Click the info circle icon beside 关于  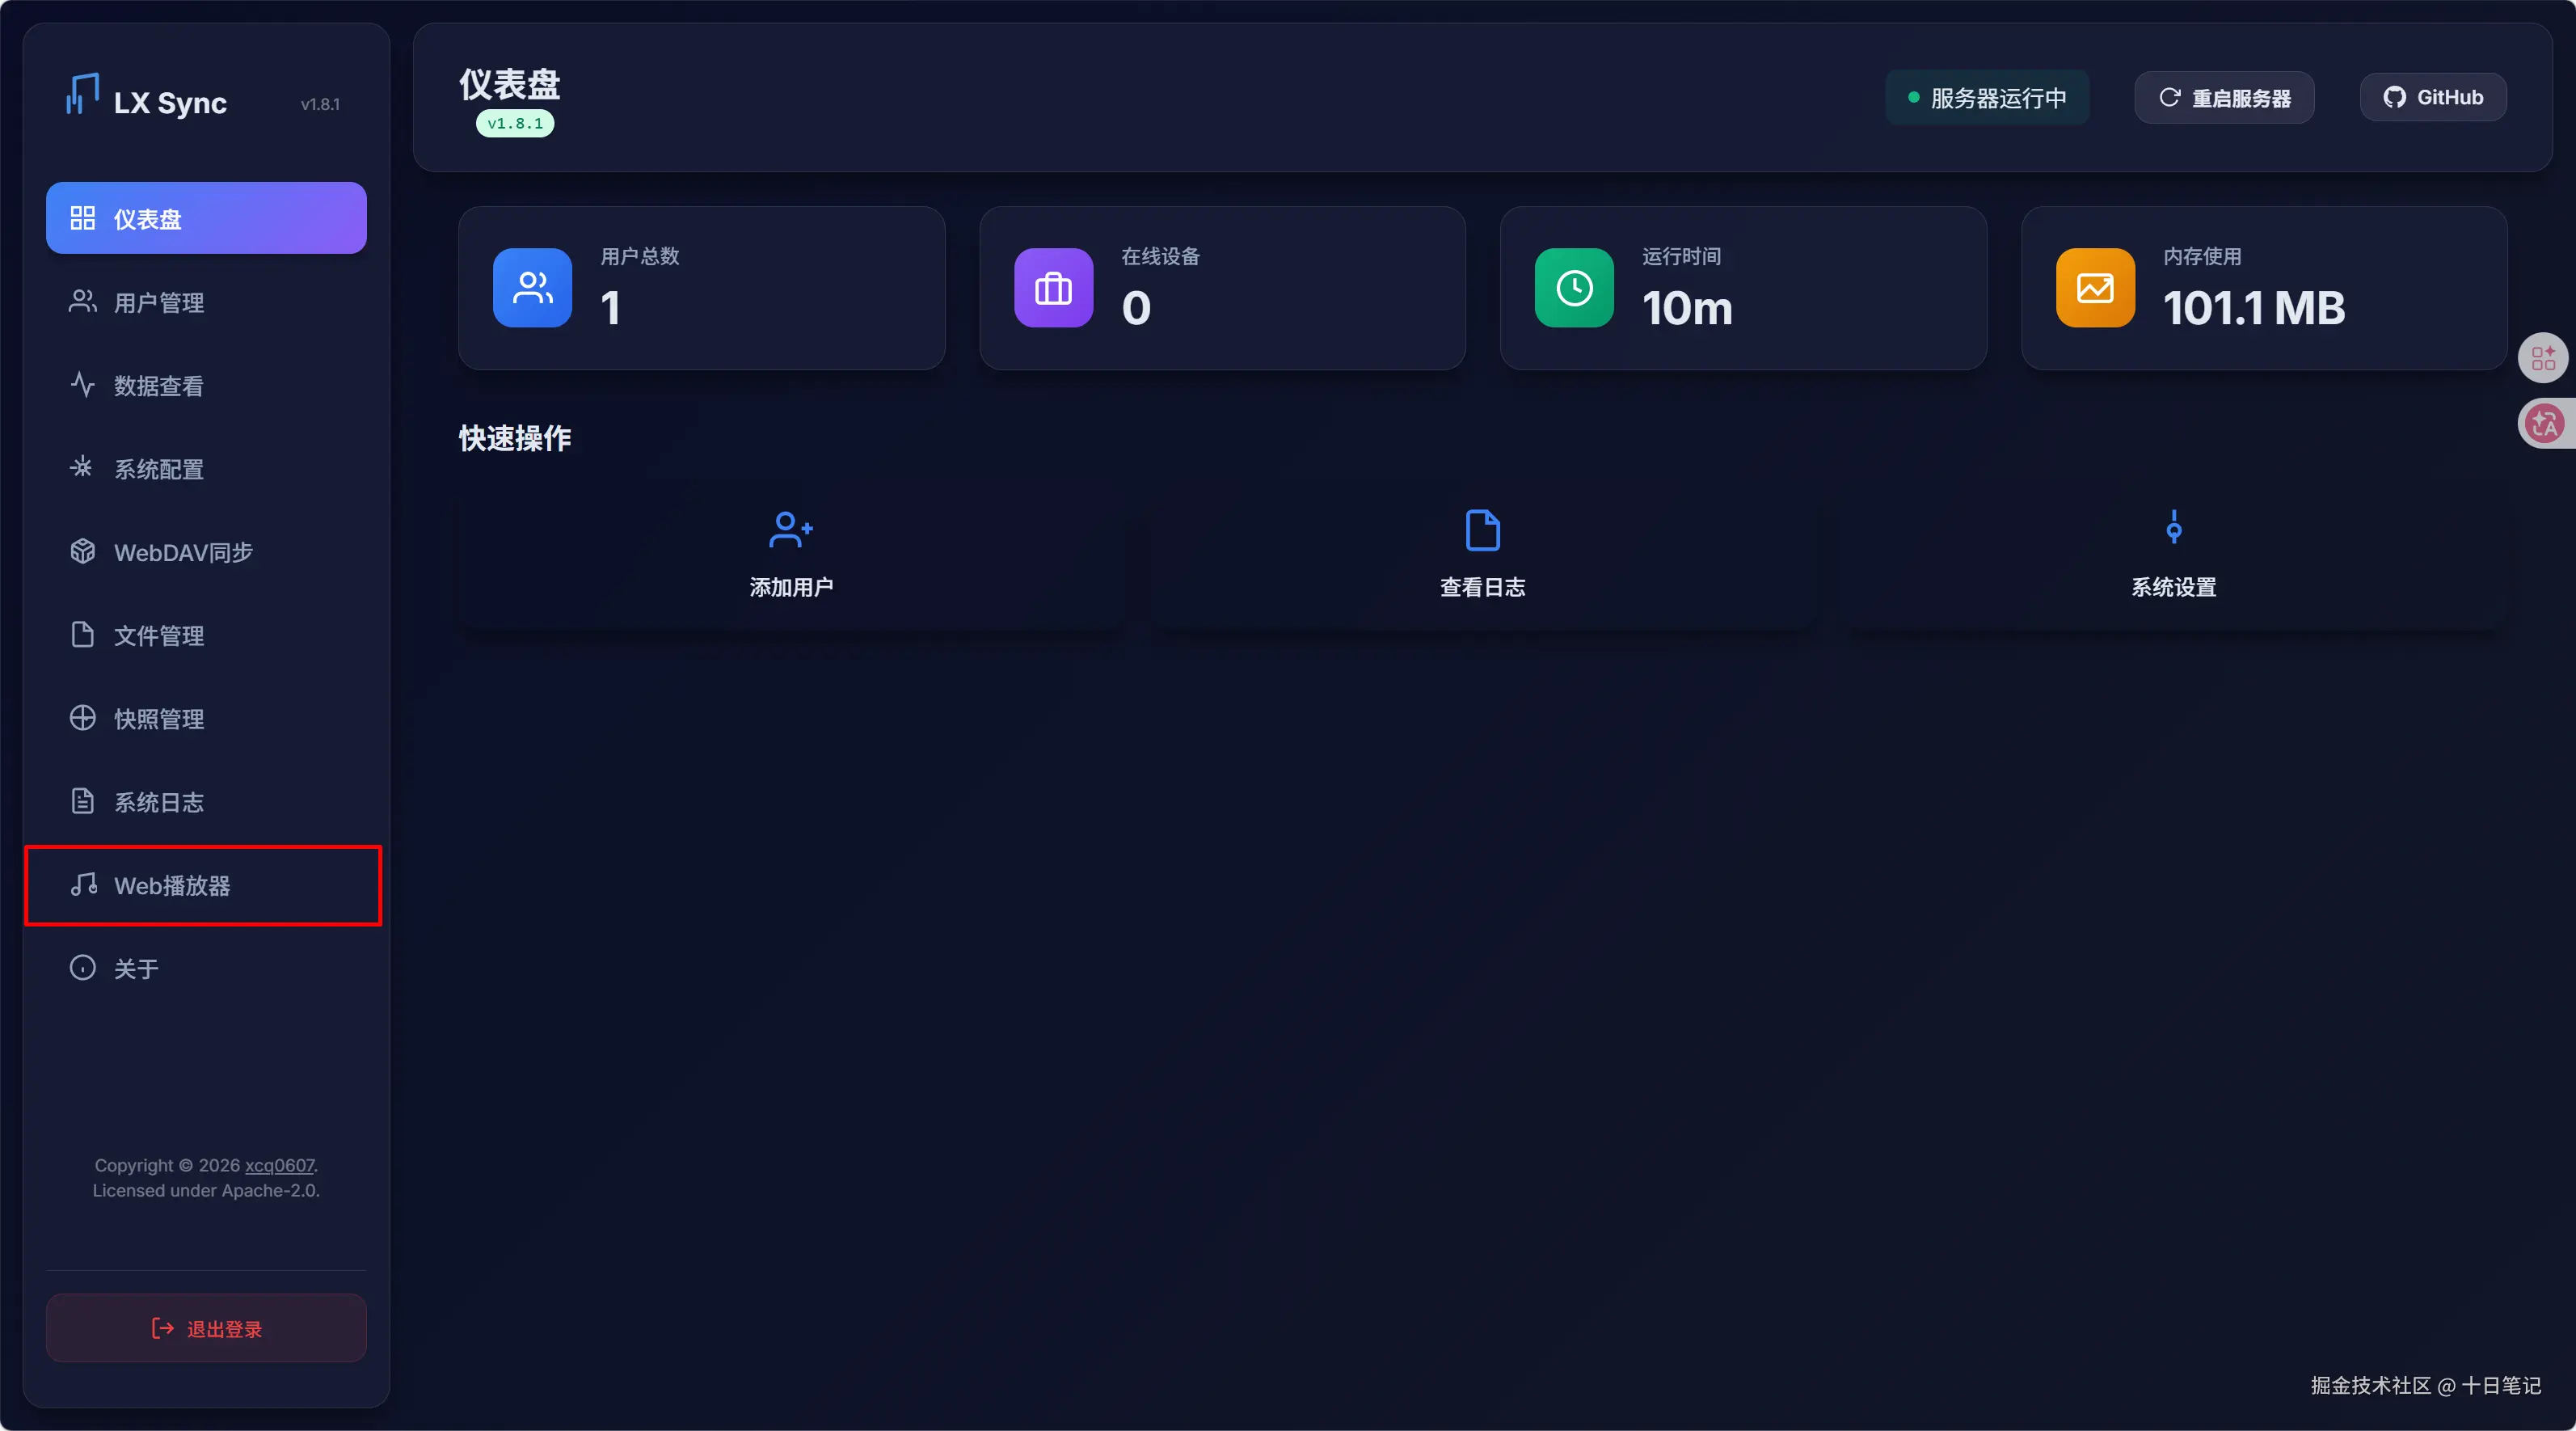tap(82, 967)
